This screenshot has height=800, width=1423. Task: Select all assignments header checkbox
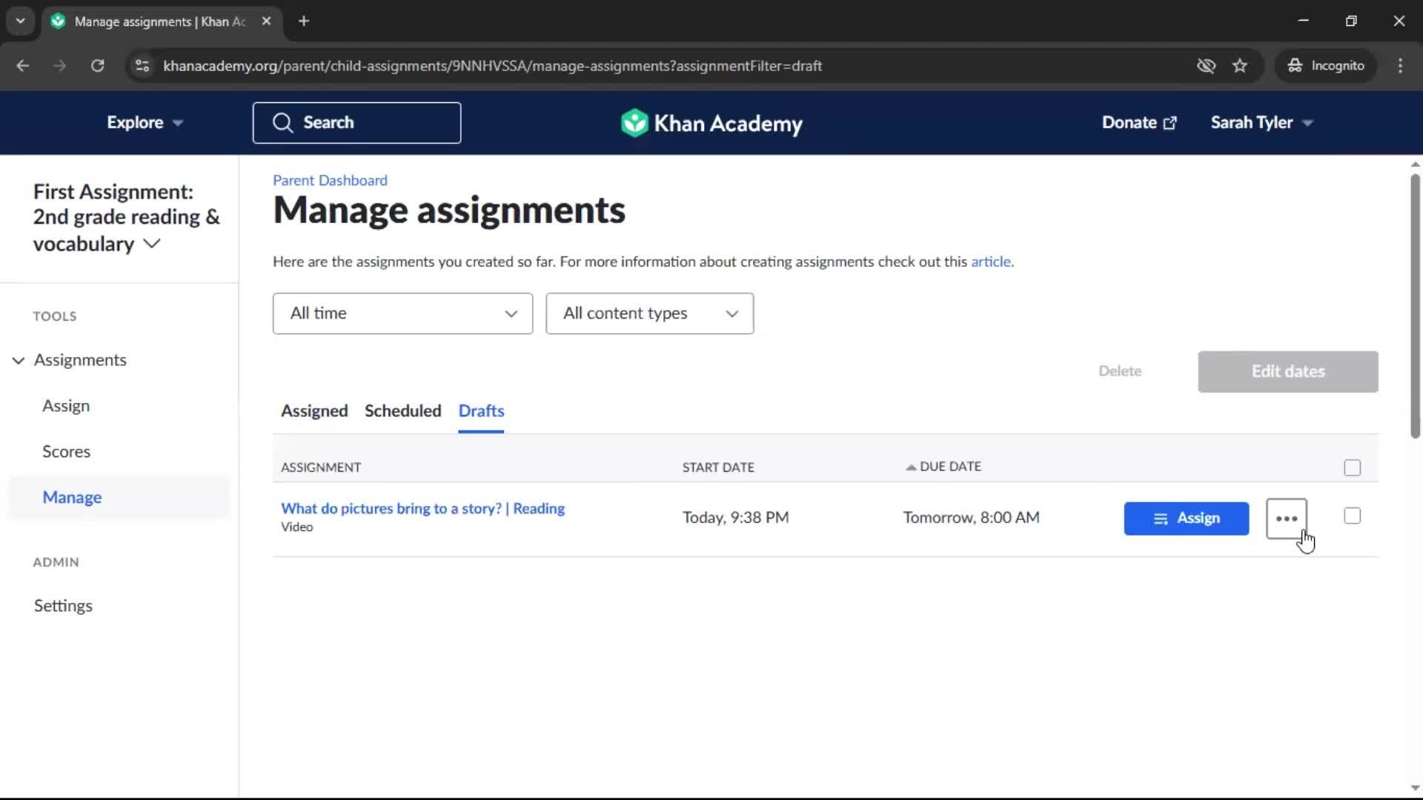[x=1352, y=467]
